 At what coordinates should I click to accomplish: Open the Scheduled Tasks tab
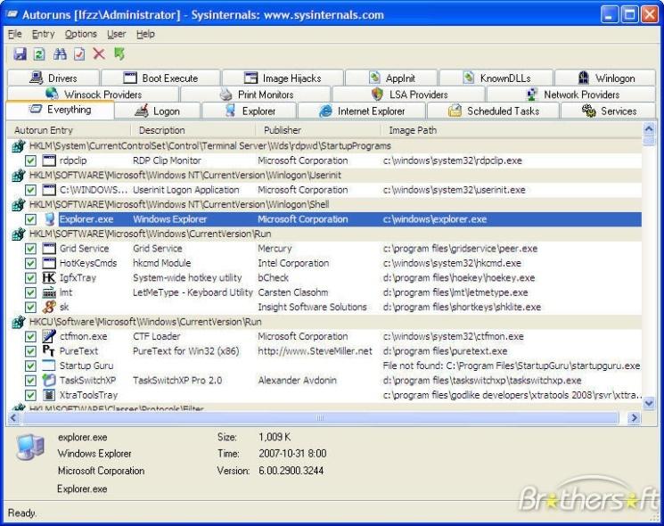coord(494,111)
